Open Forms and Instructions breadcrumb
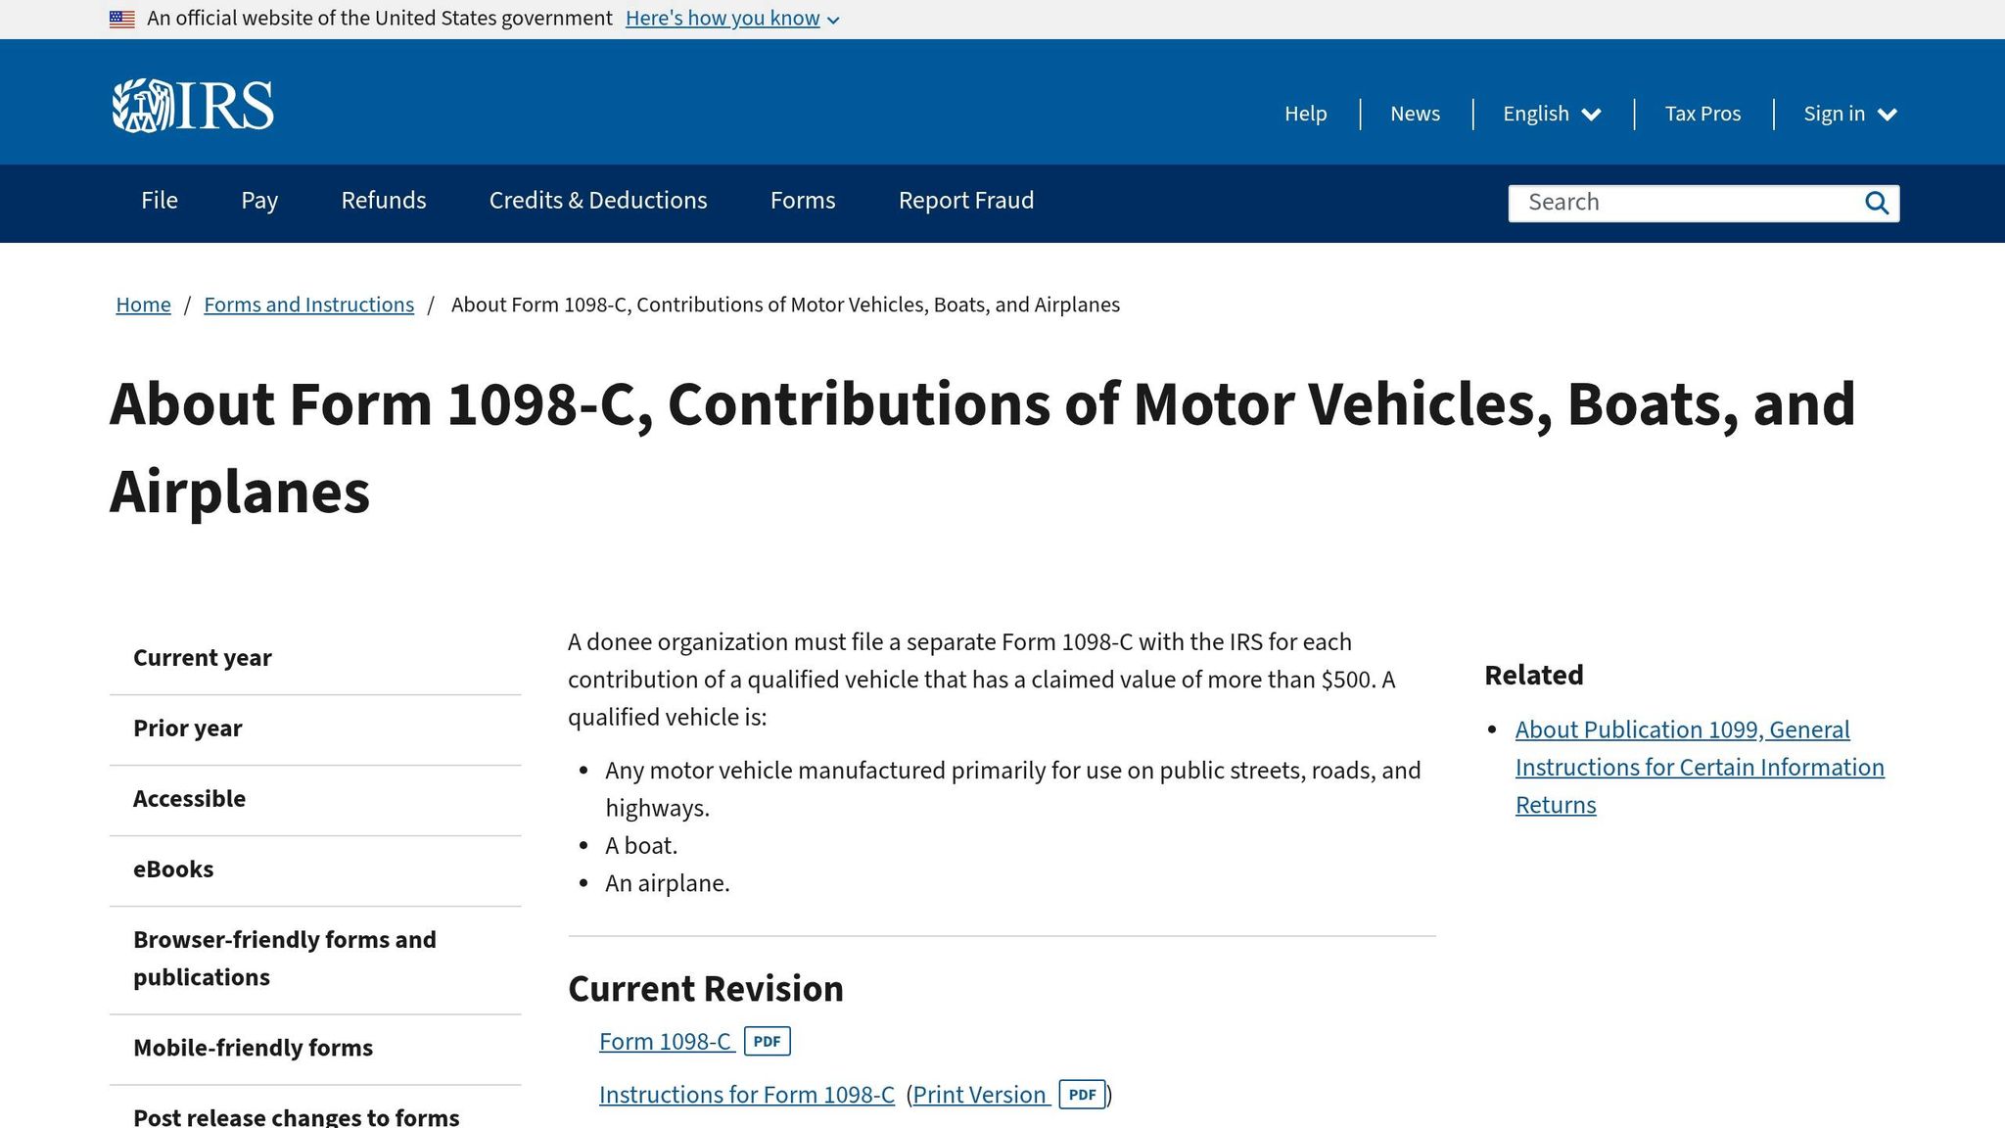2005x1128 pixels. pyautogui.click(x=308, y=305)
